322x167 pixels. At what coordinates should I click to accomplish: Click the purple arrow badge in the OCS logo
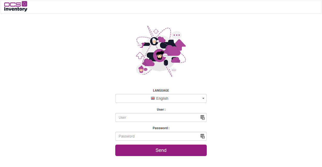(25, 4)
